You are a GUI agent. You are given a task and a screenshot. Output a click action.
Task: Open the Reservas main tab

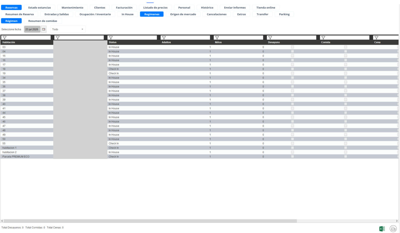12,7
